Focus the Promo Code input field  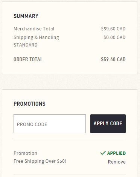(x=50, y=124)
